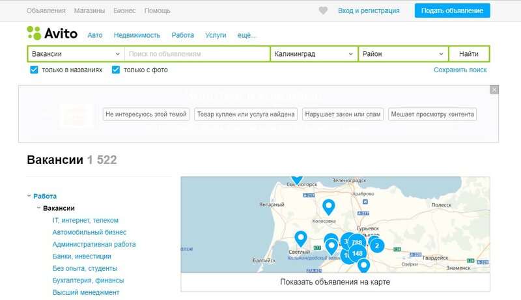Screen dimensions: 521x300
Task: Go to the Авто category
Action: [x=95, y=35]
